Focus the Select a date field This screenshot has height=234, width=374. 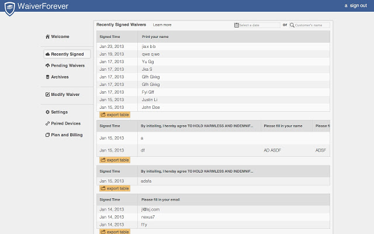point(259,25)
